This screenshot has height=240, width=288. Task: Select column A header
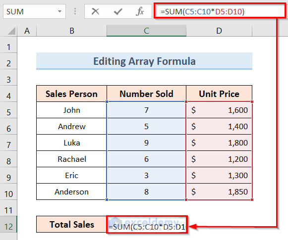point(27,31)
